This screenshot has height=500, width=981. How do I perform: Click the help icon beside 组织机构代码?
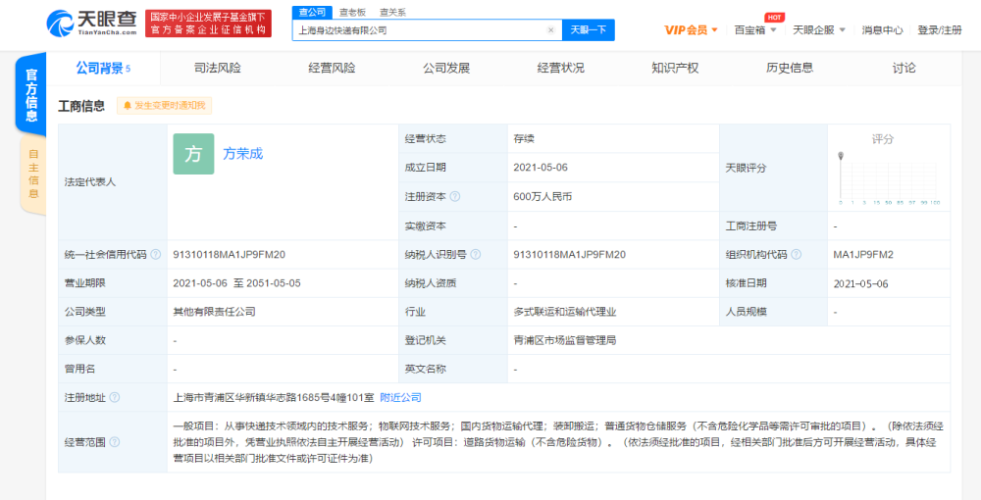pos(797,254)
